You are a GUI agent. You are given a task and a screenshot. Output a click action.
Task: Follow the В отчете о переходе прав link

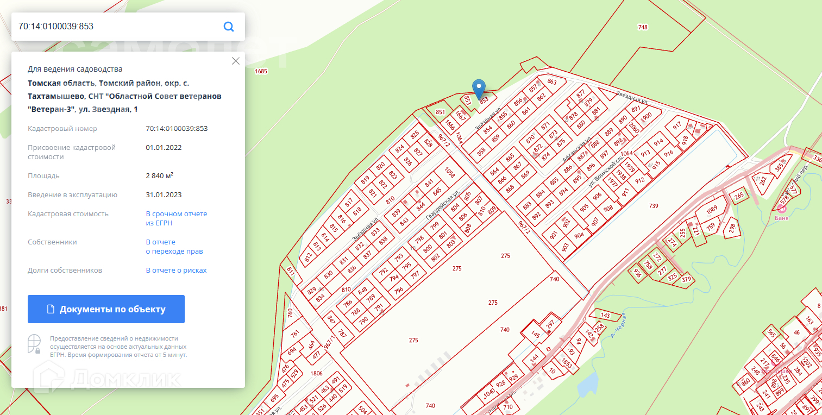pyautogui.click(x=174, y=247)
